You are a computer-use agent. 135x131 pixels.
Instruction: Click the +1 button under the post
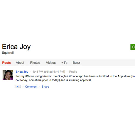[x=18, y=86]
